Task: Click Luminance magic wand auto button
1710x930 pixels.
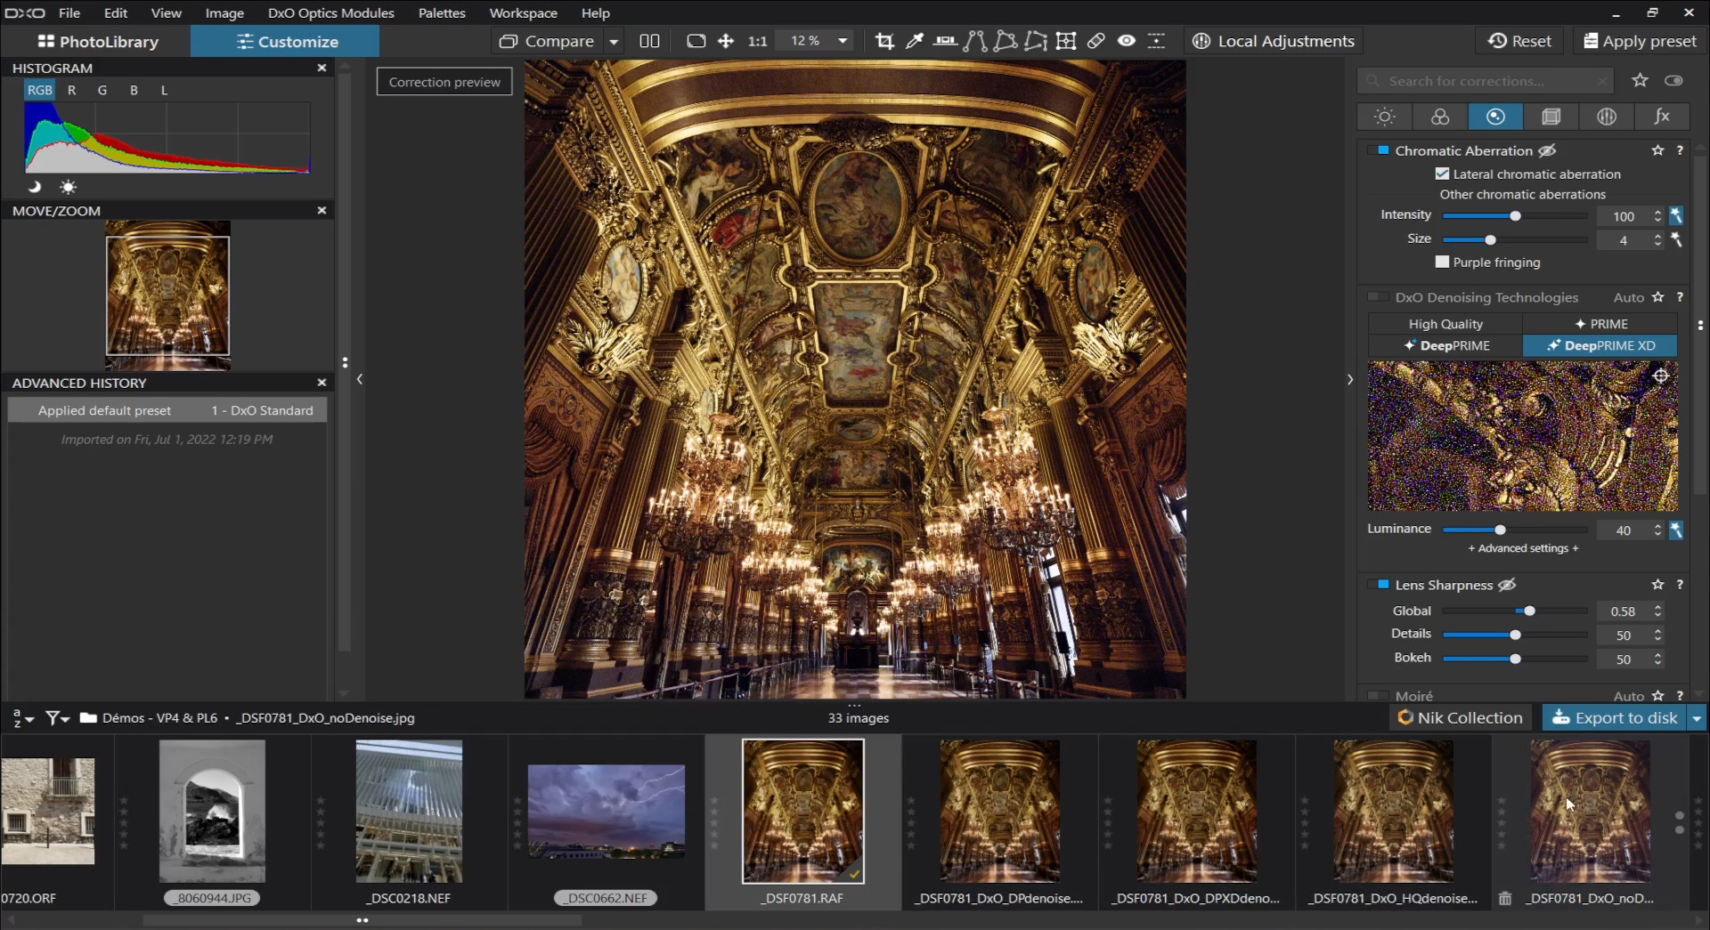Action: [x=1676, y=530]
